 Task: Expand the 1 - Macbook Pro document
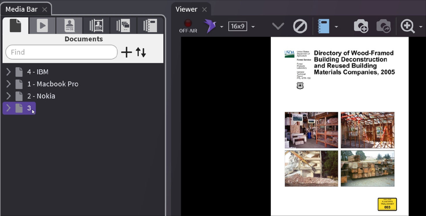pyautogui.click(x=8, y=84)
